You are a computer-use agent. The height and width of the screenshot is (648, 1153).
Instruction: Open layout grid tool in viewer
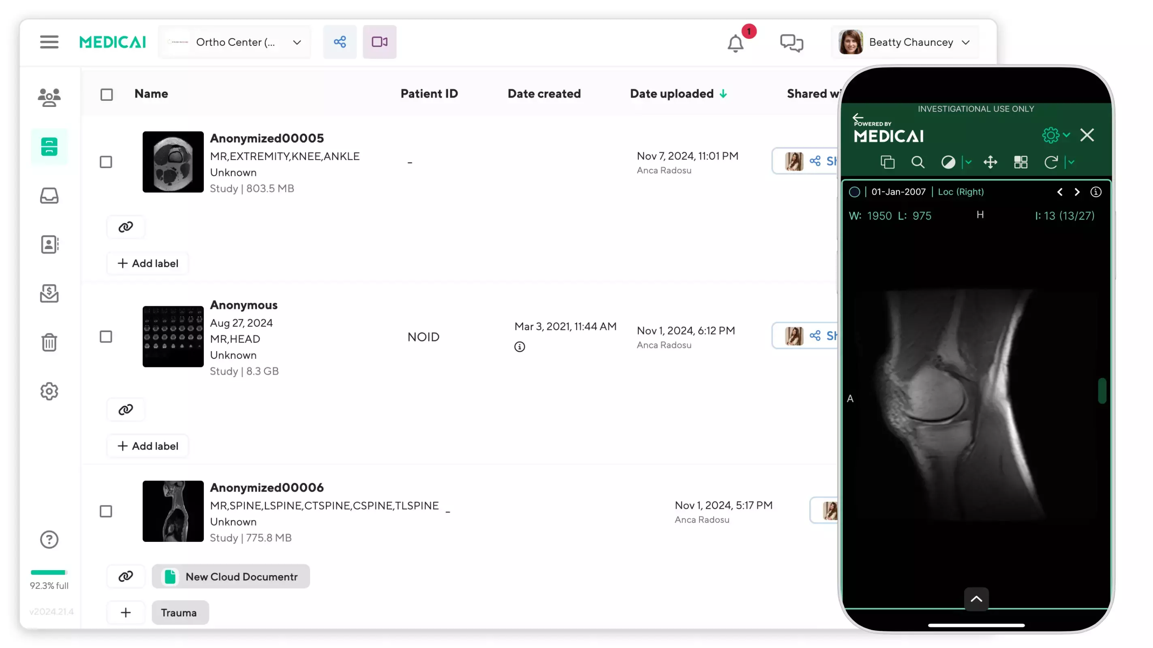[x=1021, y=162]
